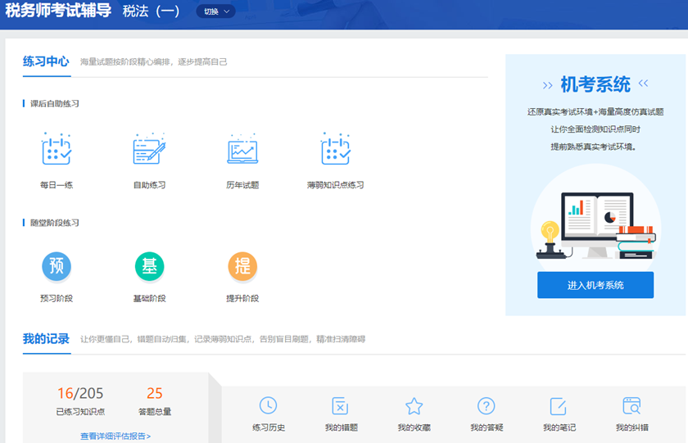This screenshot has height=443, width=688.
Task: Open the 自助练习 self-practice icon
Action: click(x=149, y=151)
